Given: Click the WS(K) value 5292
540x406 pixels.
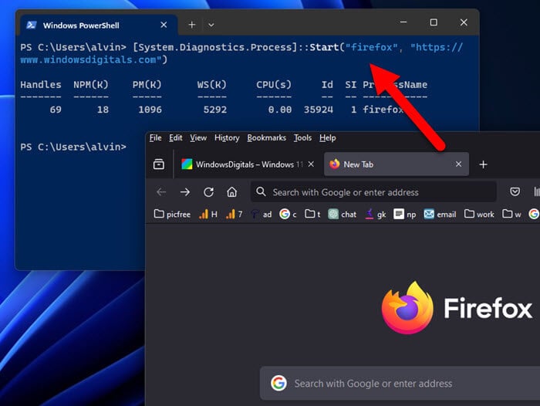Looking at the screenshot, I should tap(215, 110).
